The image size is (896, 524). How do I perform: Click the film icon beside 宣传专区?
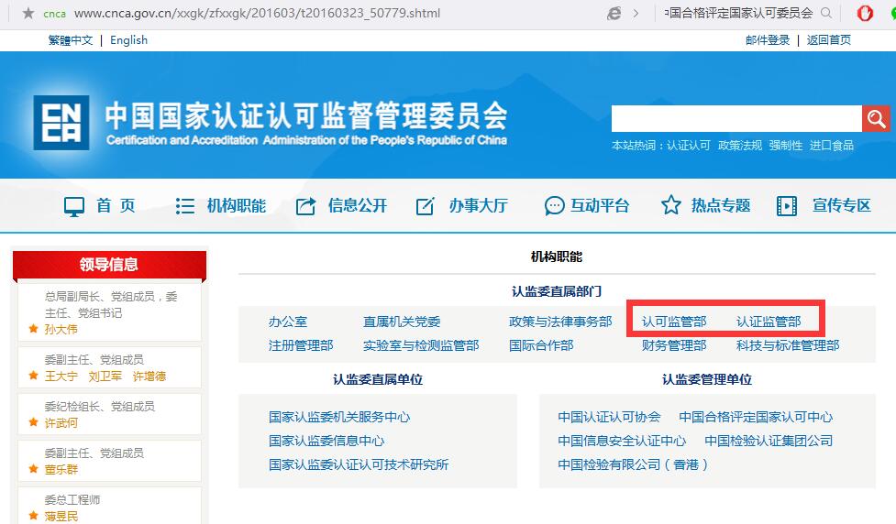coord(787,205)
